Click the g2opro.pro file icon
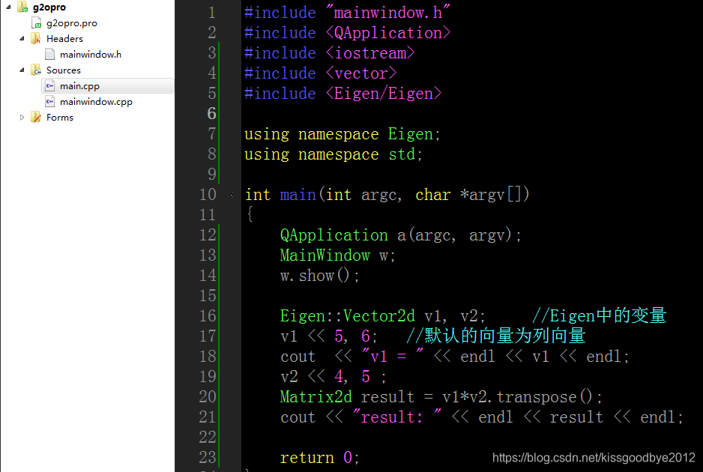 click(37, 23)
